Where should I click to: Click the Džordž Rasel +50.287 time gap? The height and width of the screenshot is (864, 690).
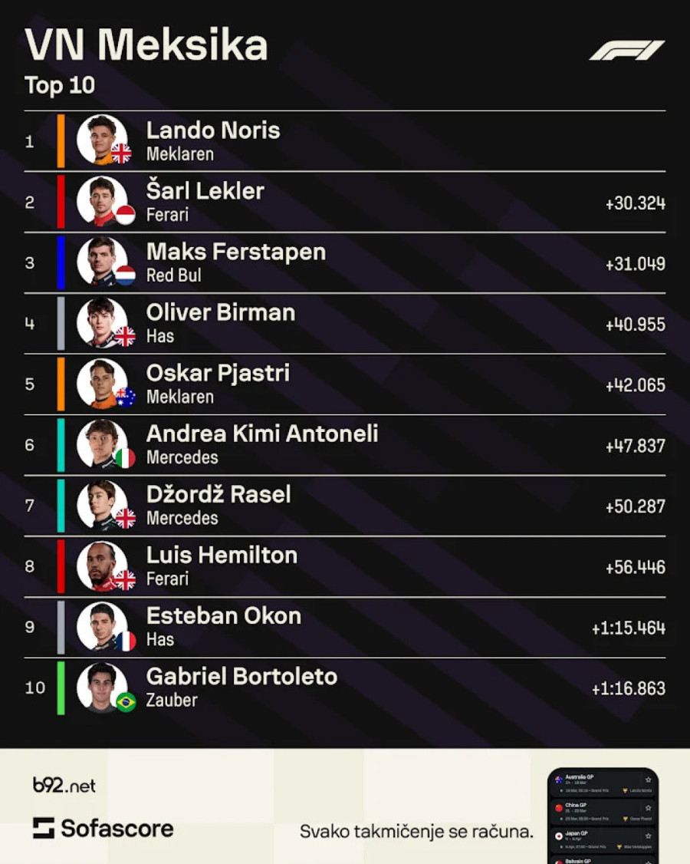click(635, 506)
